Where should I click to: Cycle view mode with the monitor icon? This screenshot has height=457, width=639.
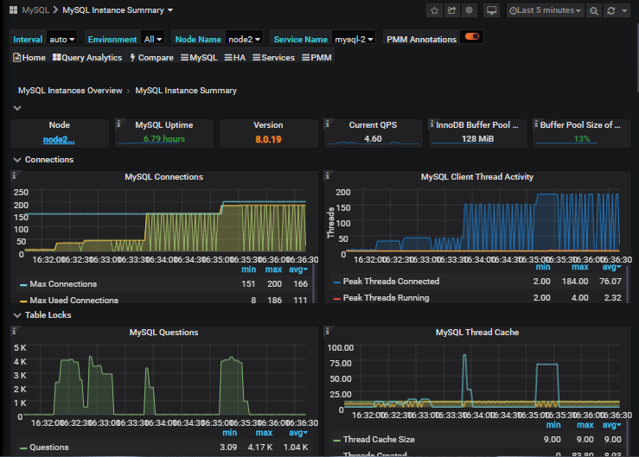[491, 10]
